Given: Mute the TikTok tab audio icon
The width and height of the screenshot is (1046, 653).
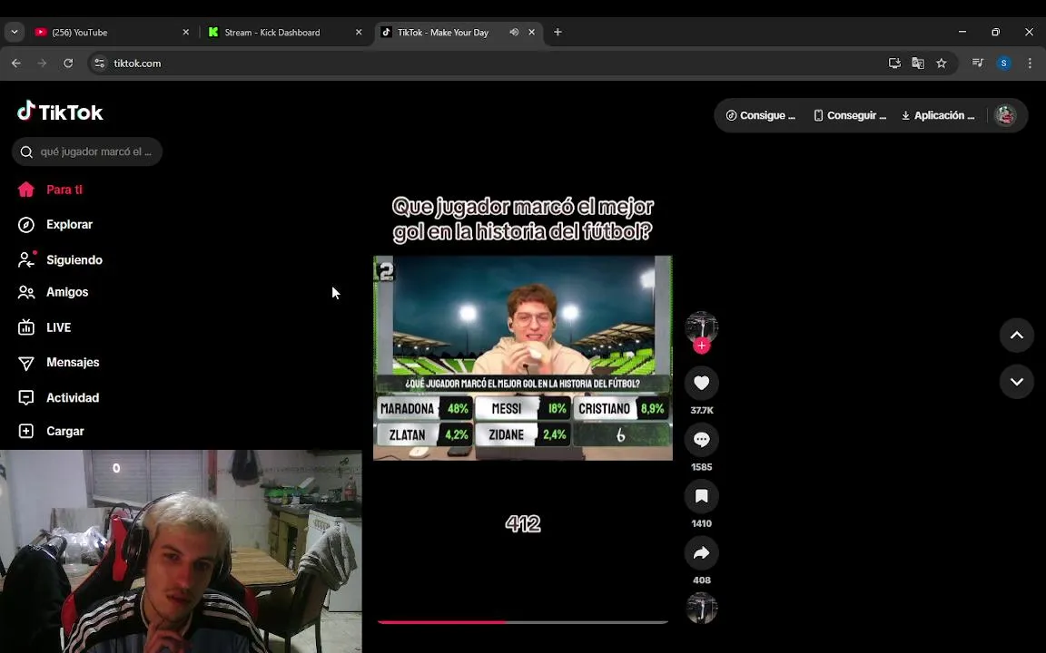Looking at the screenshot, I should (x=514, y=32).
